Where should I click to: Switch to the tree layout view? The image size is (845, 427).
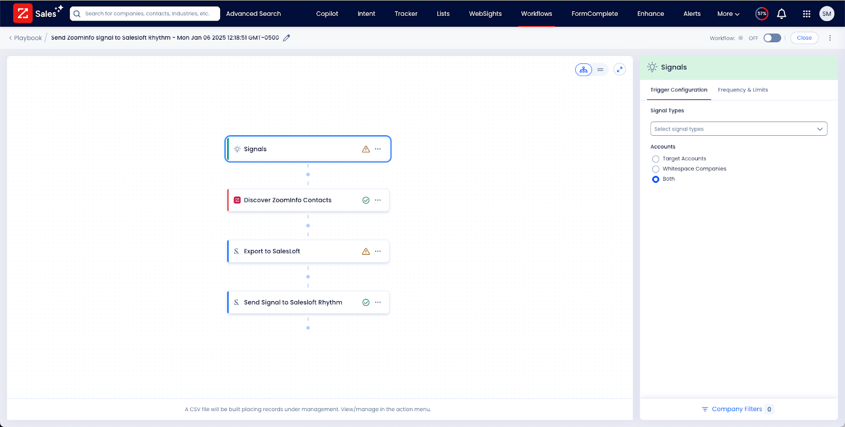584,70
